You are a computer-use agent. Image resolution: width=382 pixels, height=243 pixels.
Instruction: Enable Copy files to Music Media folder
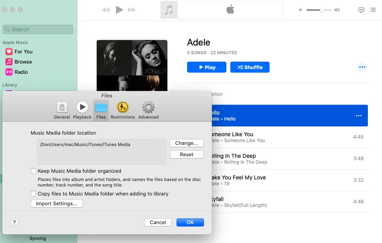click(x=33, y=194)
